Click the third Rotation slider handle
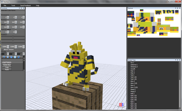Screen dimensions: 182x111 (13, 43)
